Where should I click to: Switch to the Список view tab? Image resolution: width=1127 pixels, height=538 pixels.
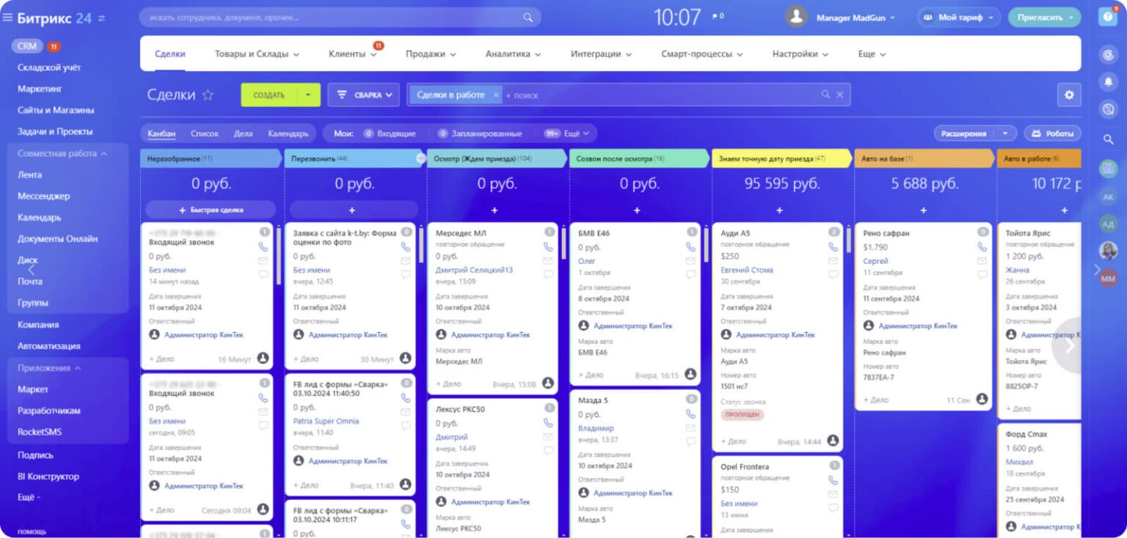(205, 133)
